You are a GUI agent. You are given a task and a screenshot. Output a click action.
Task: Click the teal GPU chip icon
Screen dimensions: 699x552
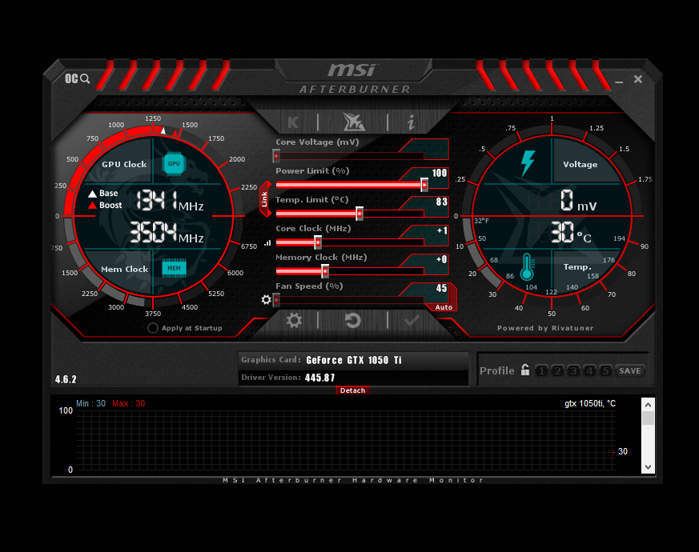coord(174,163)
